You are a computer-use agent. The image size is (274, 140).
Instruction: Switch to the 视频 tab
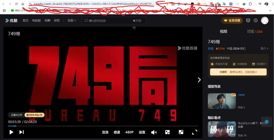click(x=223, y=32)
